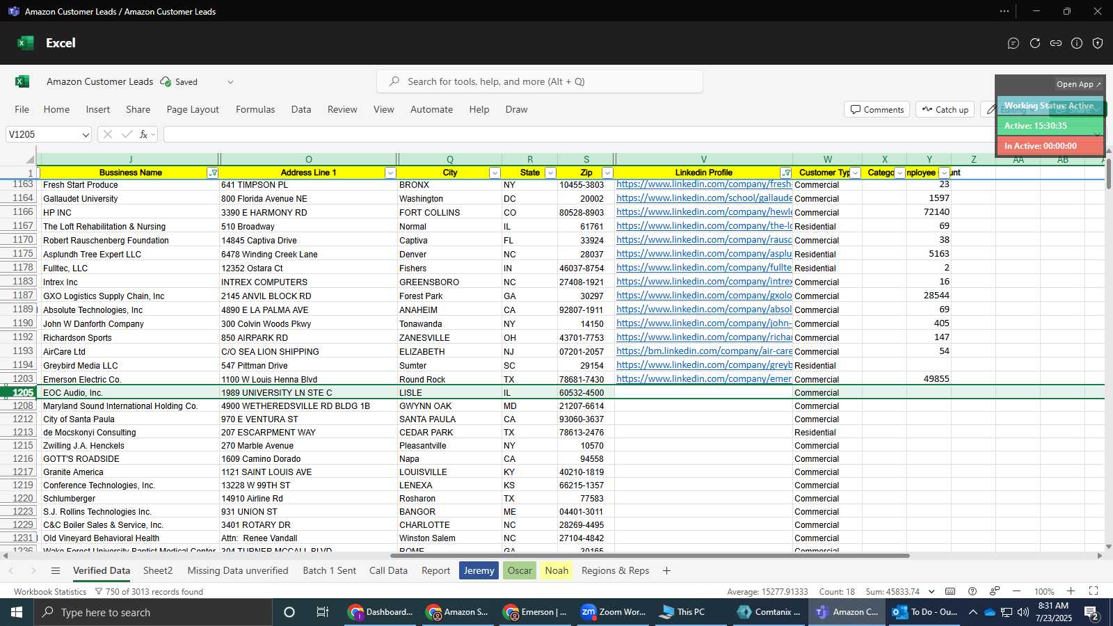1113x626 pixels.
Task: Open the Formulas ribbon tab
Action: (x=255, y=109)
